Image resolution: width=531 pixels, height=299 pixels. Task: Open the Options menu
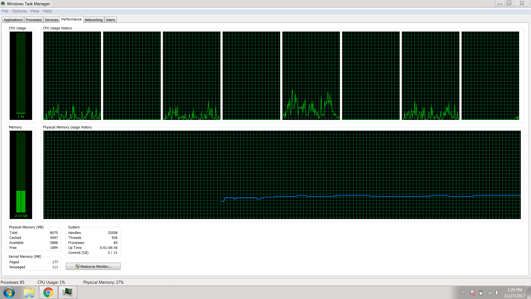pyautogui.click(x=19, y=11)
